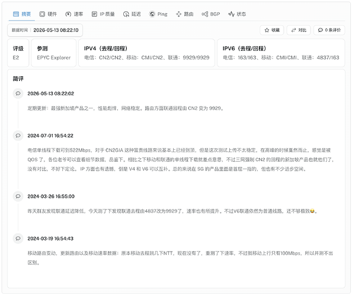This screenshot has height=296, width=352.
Task: Open the 0 条评价 reviews button
Action: (329, 30)
